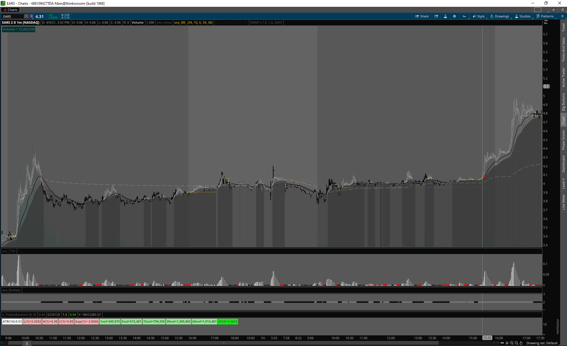Click the flask Edit Studies icon
The height and width of the screenshot is (346, 567).
445,16
